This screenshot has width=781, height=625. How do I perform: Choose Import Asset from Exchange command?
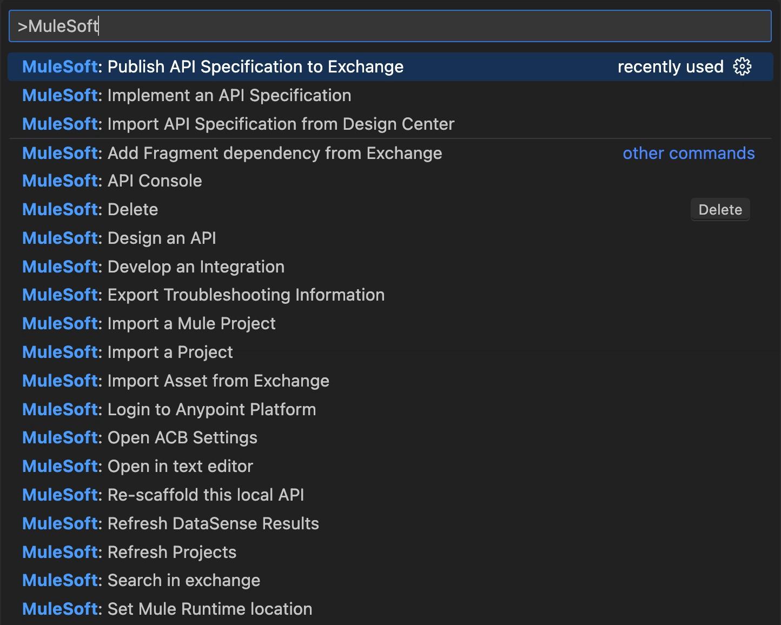pyautogui.click(x=218, y=381)
